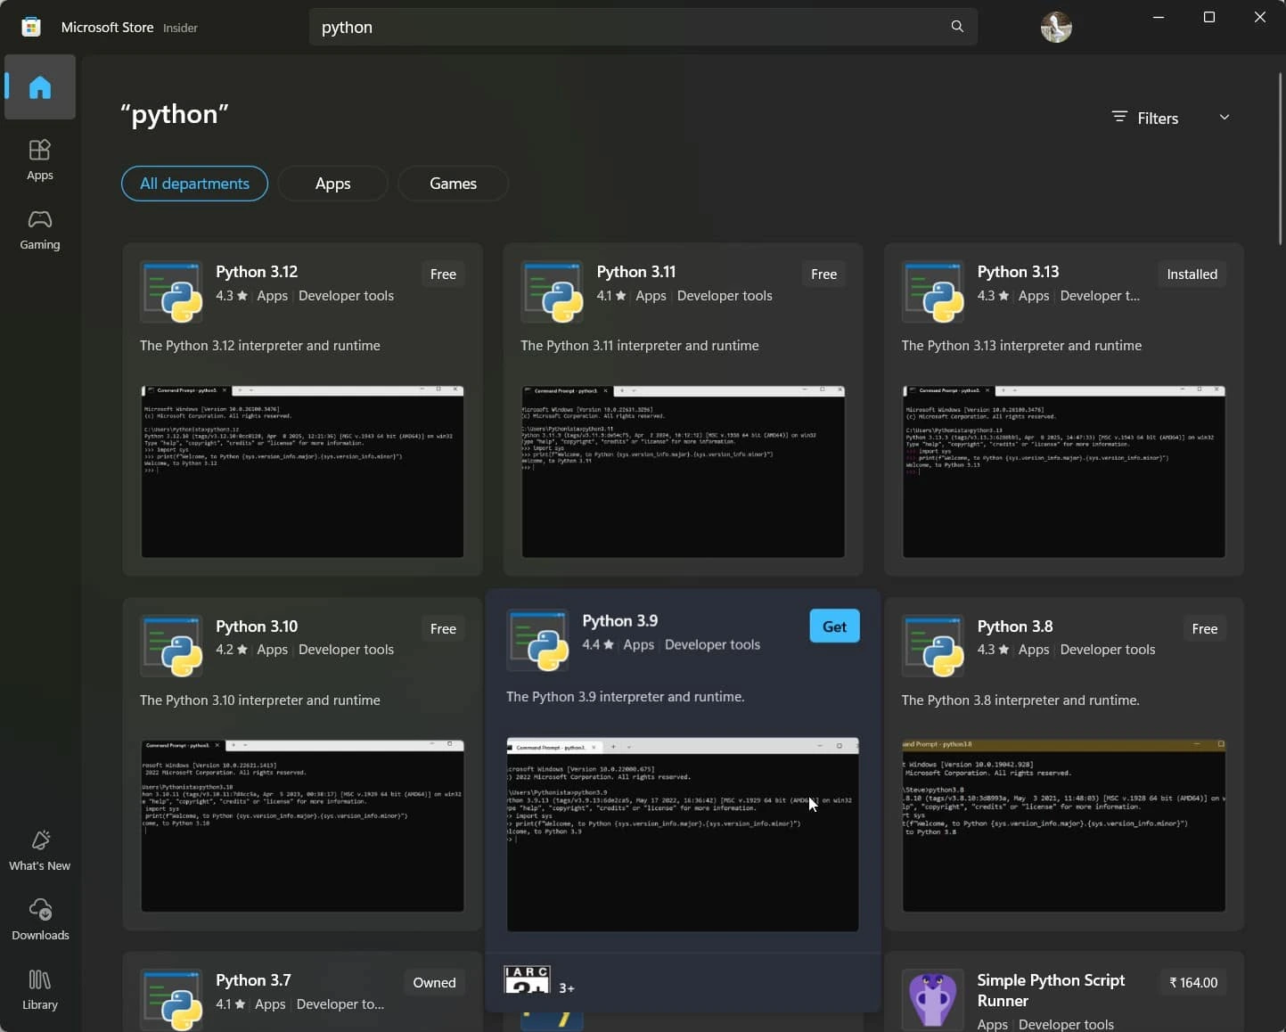Click "The Python 3.9 interpreter and runtime." description
This screenshot has width=1286, height=1032.
(x=626, y=697)
